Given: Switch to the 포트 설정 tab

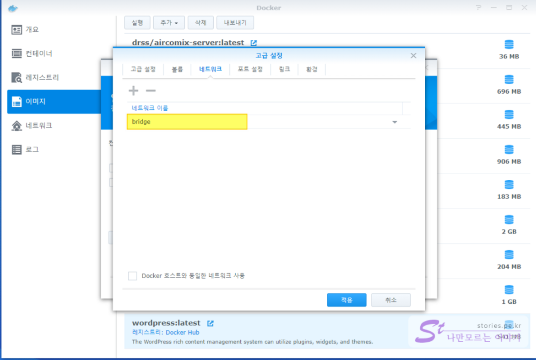Looking at the screenshot, I should click(250, 70).
